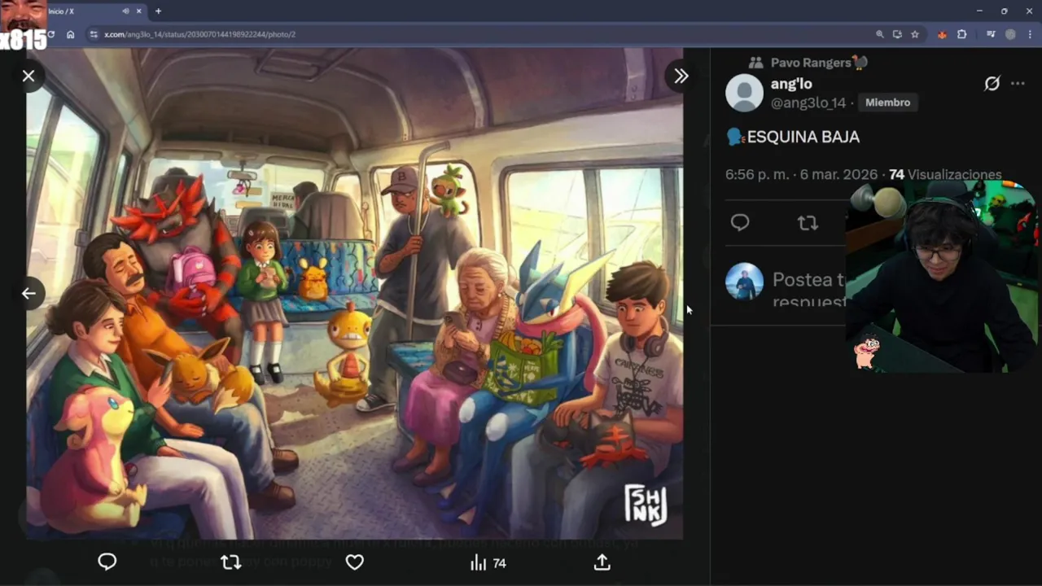The image size is (1042, 586).
Task: Share the post with upload arrow icon
Action: coord(602,562)
